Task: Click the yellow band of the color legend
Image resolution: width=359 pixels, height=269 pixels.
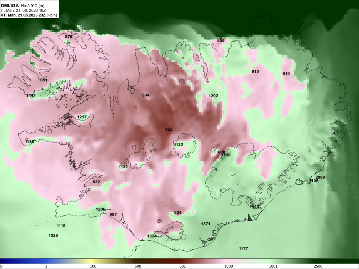Action: 90,261
